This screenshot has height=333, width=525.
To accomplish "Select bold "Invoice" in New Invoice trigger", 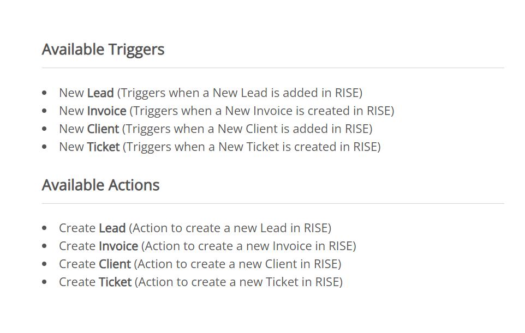I will [106, 111].
